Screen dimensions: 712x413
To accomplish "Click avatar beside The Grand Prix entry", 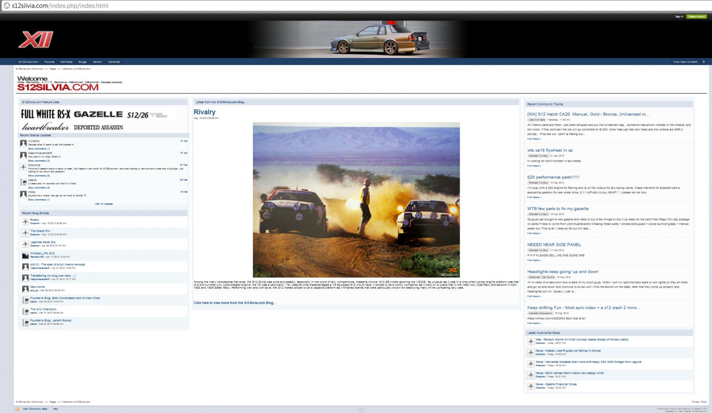I will click(x=25, y=233).
